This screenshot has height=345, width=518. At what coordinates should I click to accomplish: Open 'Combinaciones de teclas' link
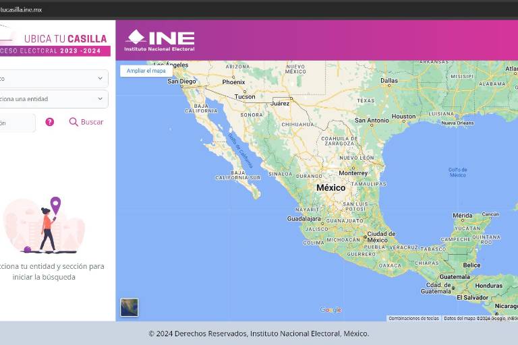point(413,318)
